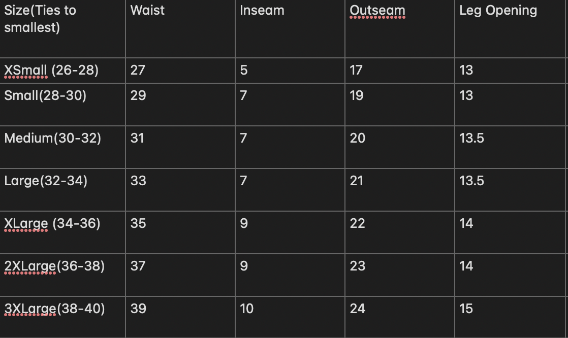The width and height of the screenshot is (568, 338).
Task: Select the XLarge (34-36) size cell
Action: point(62,232)
